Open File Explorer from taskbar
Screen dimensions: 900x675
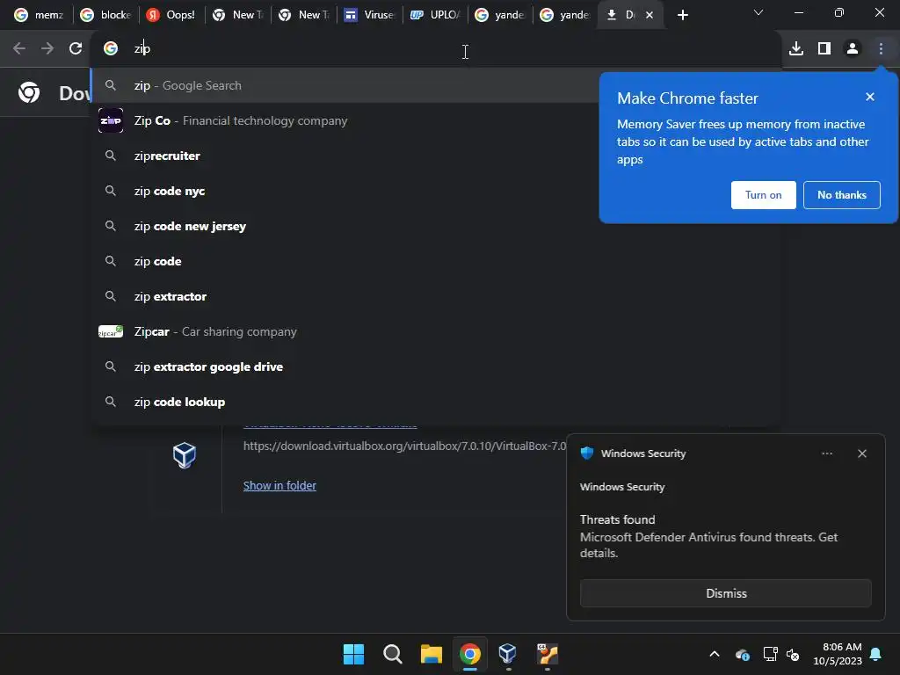pyautogui.click(x=431, y=654)
